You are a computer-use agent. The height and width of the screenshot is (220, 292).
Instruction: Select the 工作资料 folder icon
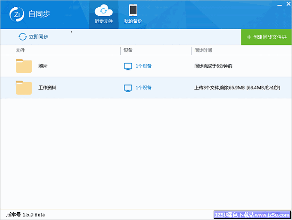pyautogui.click(x=24, y=88)
